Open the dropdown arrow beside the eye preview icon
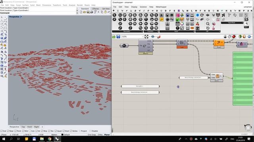The height and width of the screenshot is (142, 254). (156, 37)
